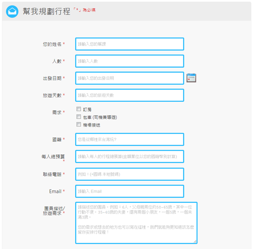Viewport: 253px width, 249px height.
Task: Click the 旅遊天數 label
Action: click(x=52, y=95)
